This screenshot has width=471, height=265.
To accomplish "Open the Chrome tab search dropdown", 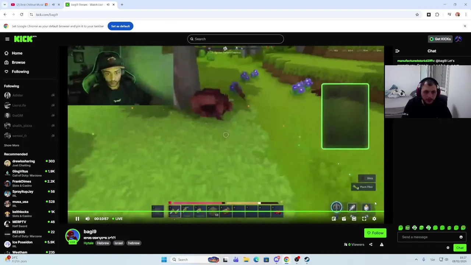I will point(4,5).
